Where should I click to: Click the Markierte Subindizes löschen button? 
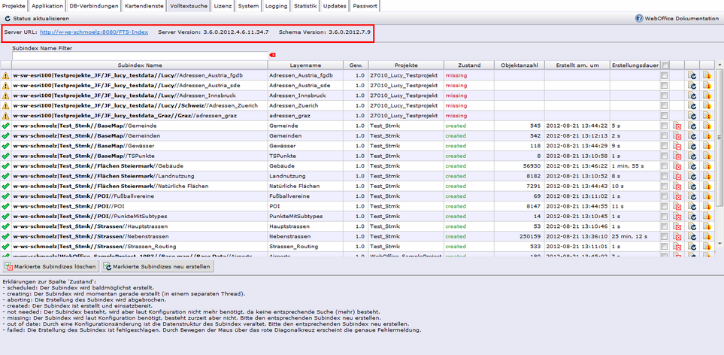[x=50, y=266]
